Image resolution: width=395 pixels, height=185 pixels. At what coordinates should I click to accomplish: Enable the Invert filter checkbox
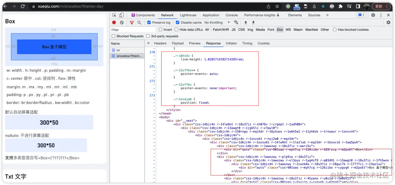click(161, 30)
